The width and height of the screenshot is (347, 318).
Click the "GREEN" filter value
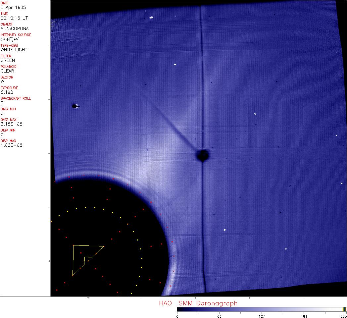[8, 60]
